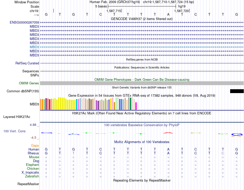The image size is (244, 190).
Task: Click the Short Genetic Variants from dbSNP title
Action: [142, 88]
